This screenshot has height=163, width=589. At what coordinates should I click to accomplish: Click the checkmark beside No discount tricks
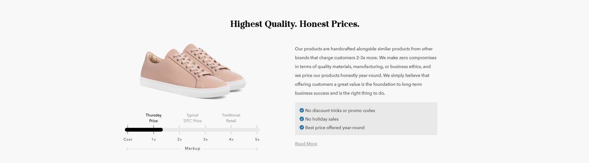(301, 110)
